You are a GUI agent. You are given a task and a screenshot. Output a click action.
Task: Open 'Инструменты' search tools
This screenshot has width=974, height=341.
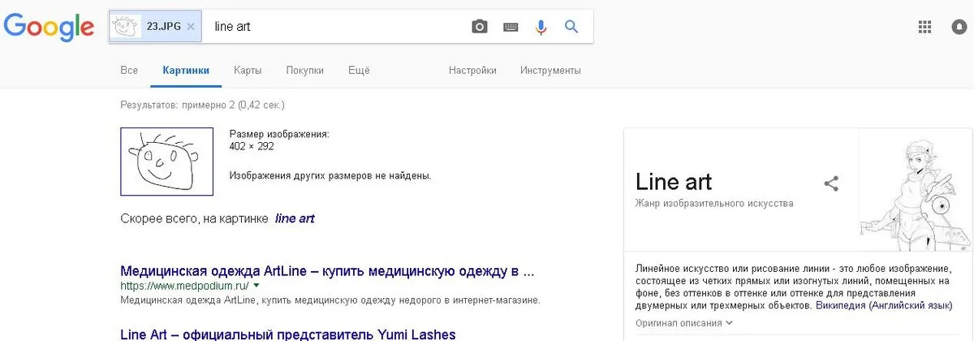(550, 71)
